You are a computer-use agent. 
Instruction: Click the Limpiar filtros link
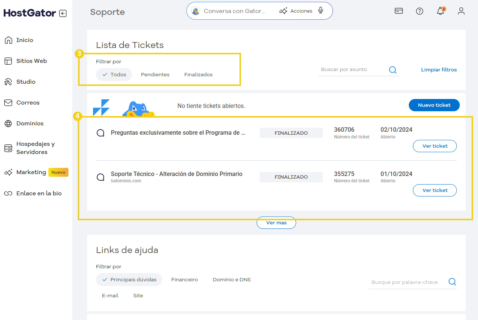439,70
